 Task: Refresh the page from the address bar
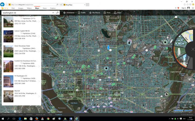61,5
